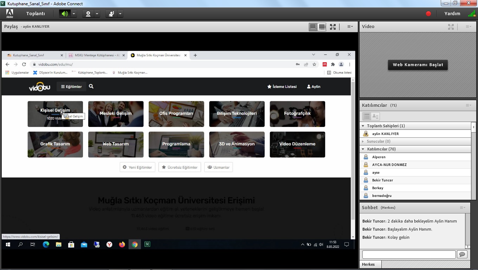Screen dimensions: 478x270
Task: Toggle the raise hand status icon
Action: pyautogui.click(x=111, y=14)
